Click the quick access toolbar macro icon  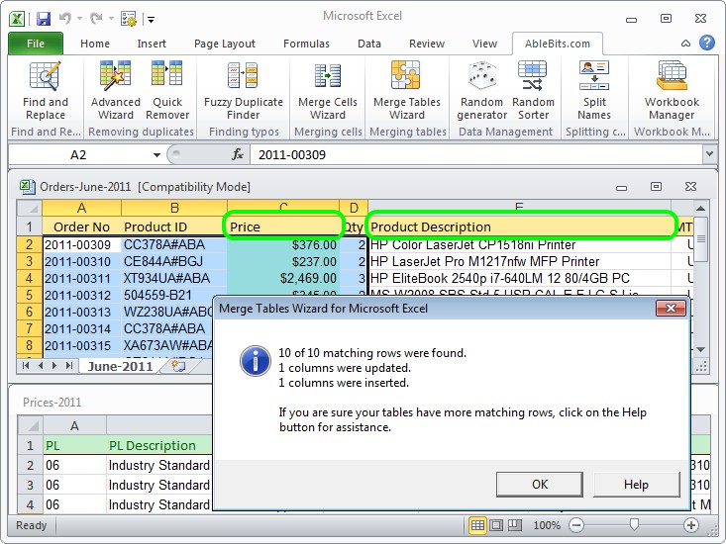coord(128,19)
